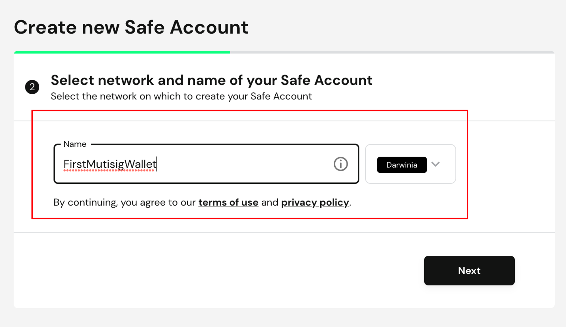Click the step 2 circle badge
This screenshot has height=327, width=566.
click(x=32, y=87)
